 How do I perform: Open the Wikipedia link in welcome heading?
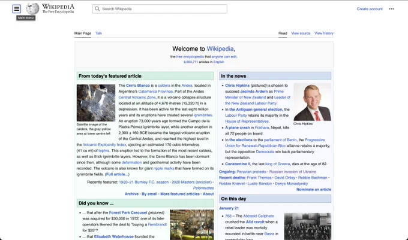click(220, 49)
